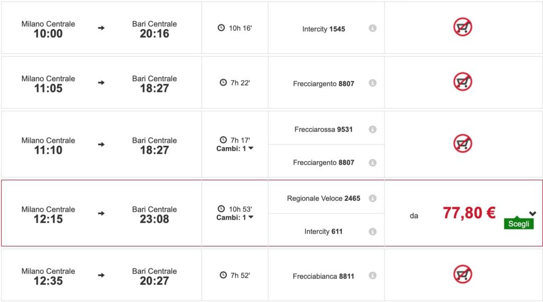Click info icon next to Intercity 1545
Image resolution: width=543 pixels, height=302 pixels.
coord(372,28)
